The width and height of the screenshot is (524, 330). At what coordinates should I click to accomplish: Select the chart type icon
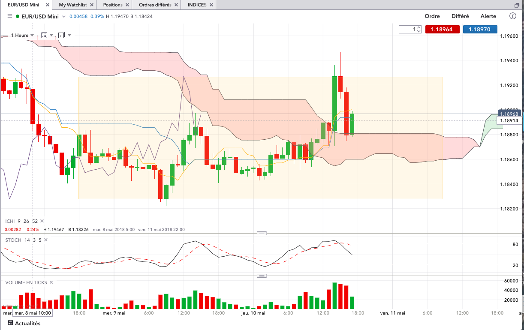tap(61, 35)
